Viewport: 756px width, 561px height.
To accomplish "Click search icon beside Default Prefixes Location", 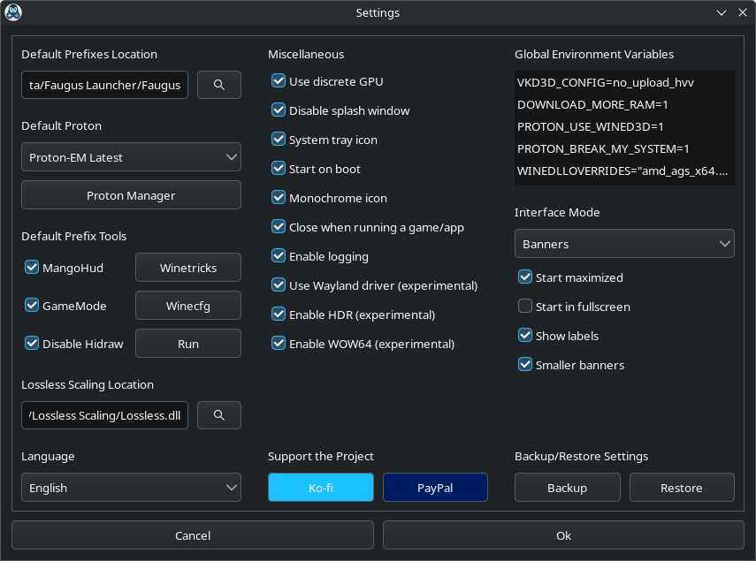I will [219, 85].
